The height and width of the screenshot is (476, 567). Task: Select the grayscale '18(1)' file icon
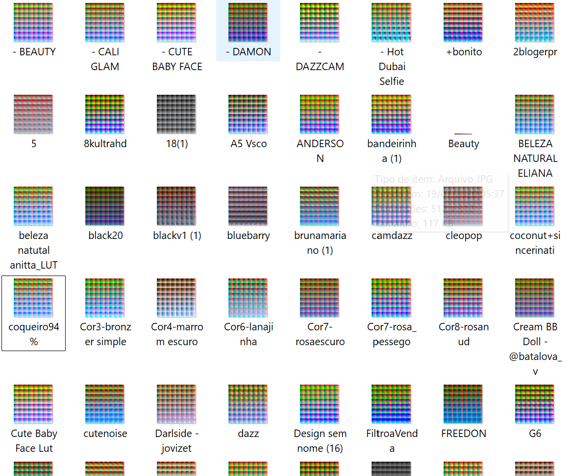tap(176, 115)
